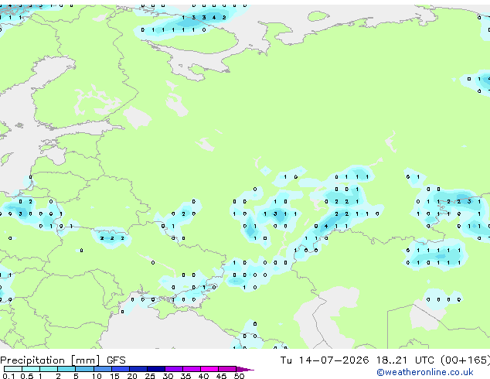Viewport: 490px width, 379px height.
Task: Open the weatheronline.co.uk copyright link
Action: (424, 372)
